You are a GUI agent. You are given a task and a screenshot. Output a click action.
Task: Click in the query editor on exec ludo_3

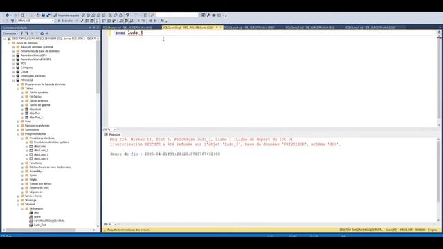129,33
